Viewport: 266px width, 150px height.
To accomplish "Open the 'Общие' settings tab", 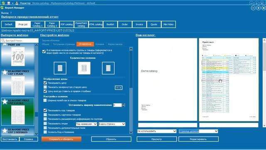I will click(45, 44).
